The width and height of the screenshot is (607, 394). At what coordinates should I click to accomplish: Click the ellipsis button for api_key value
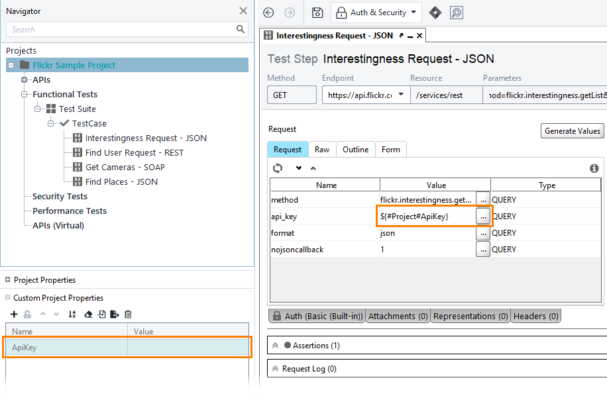[x=483, y=217]
